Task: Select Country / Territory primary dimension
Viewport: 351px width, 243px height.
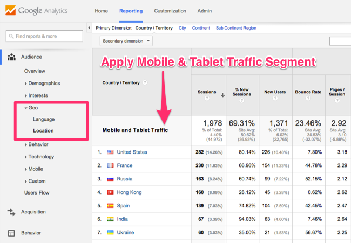Action: 154,28
